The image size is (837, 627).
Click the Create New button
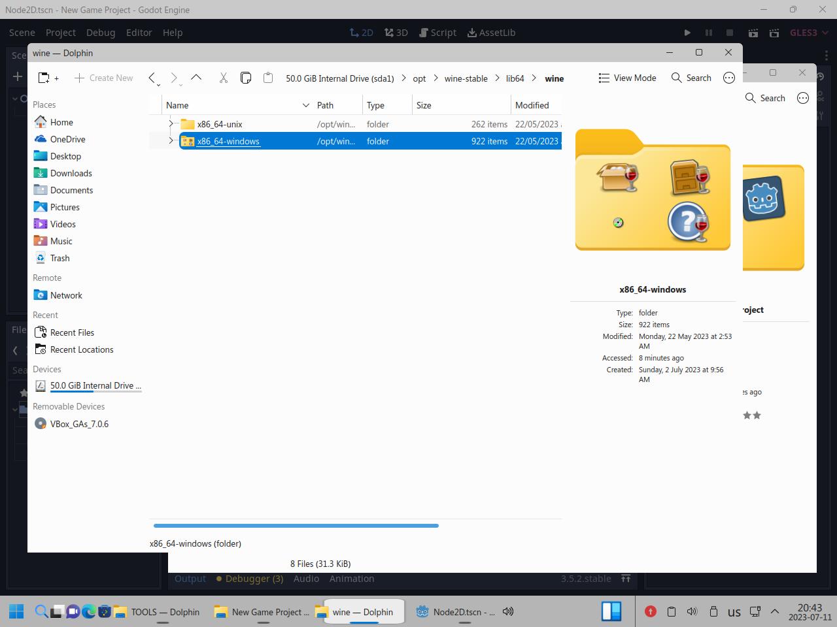103,78
